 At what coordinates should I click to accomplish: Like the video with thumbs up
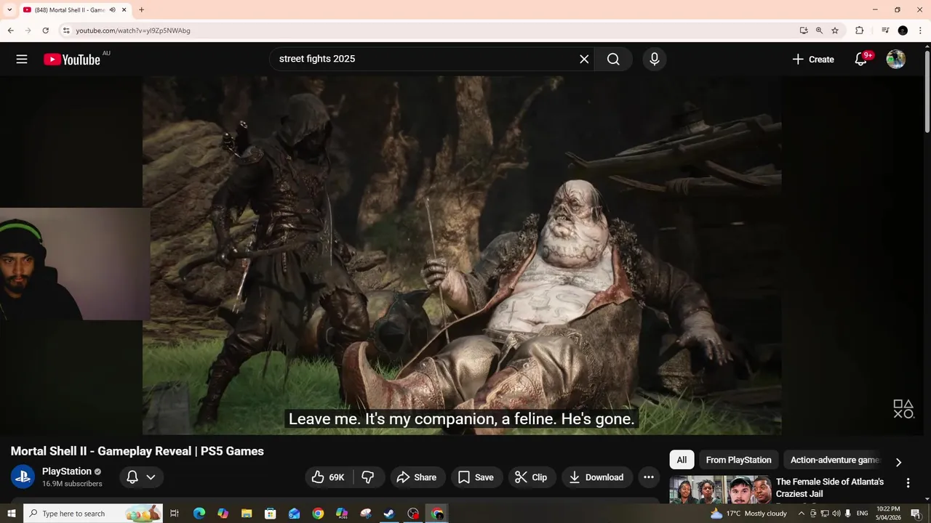coord(327,477)
